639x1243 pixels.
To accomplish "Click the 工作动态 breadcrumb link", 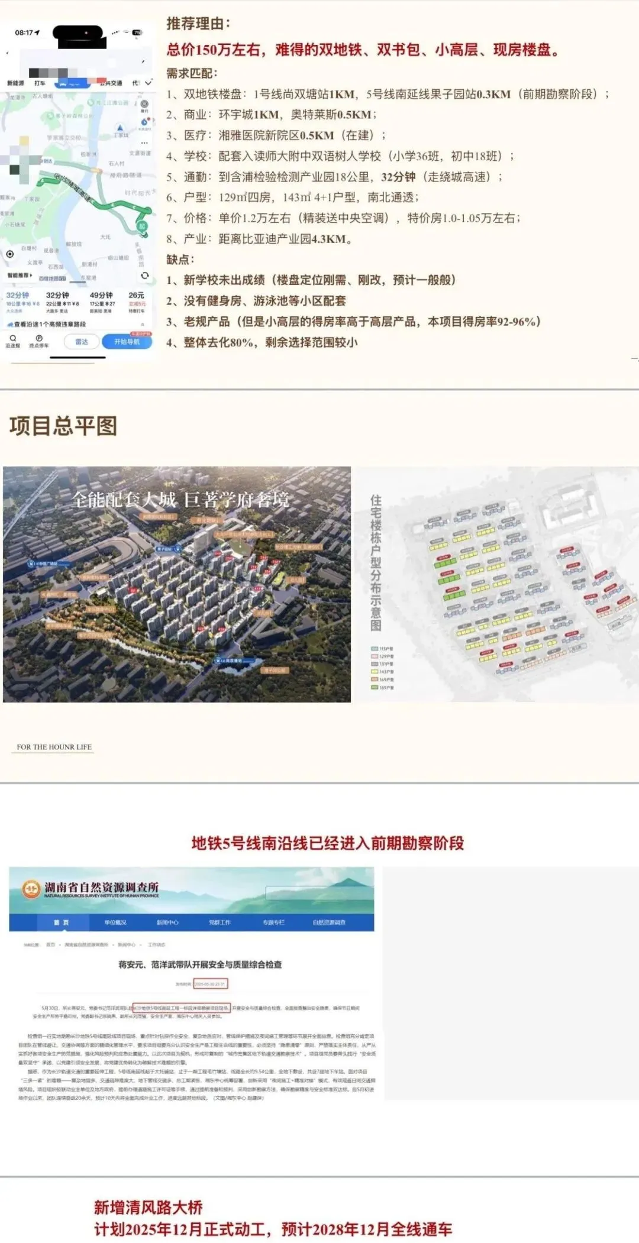I will pos(157,944).
